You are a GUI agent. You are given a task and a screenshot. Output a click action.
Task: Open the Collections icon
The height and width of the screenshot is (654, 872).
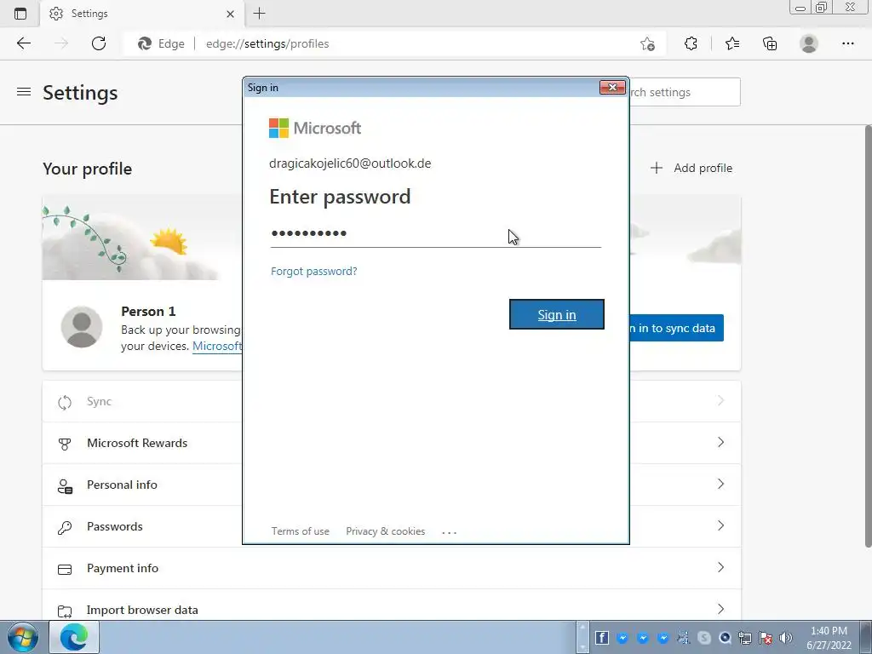click(770, 43)
